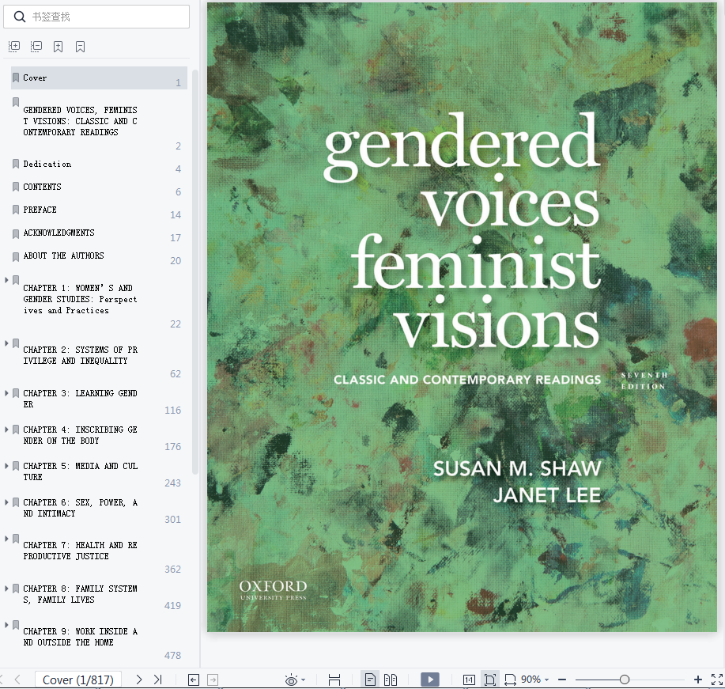The height and width of the screenshot is (689, 725).
Task: Go to the next page arrow
Action: click(138, 680)
